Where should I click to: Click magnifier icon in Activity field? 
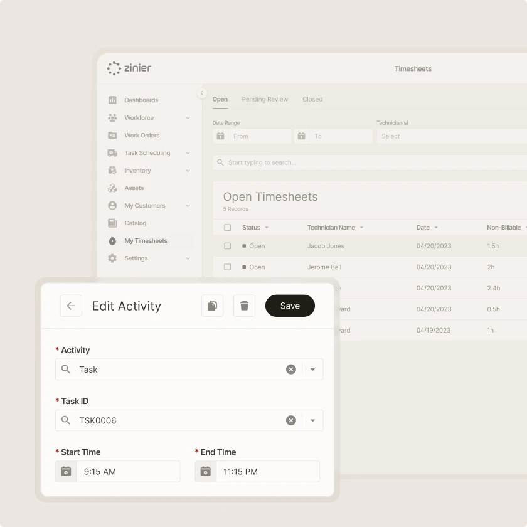click(66, 370)
